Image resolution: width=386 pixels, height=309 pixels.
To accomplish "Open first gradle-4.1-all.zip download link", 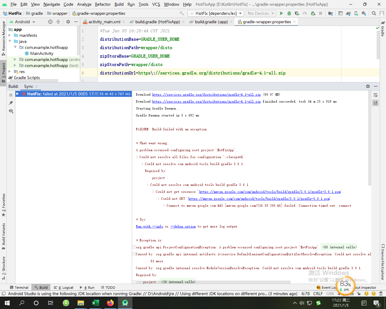I will click(206, 94).
